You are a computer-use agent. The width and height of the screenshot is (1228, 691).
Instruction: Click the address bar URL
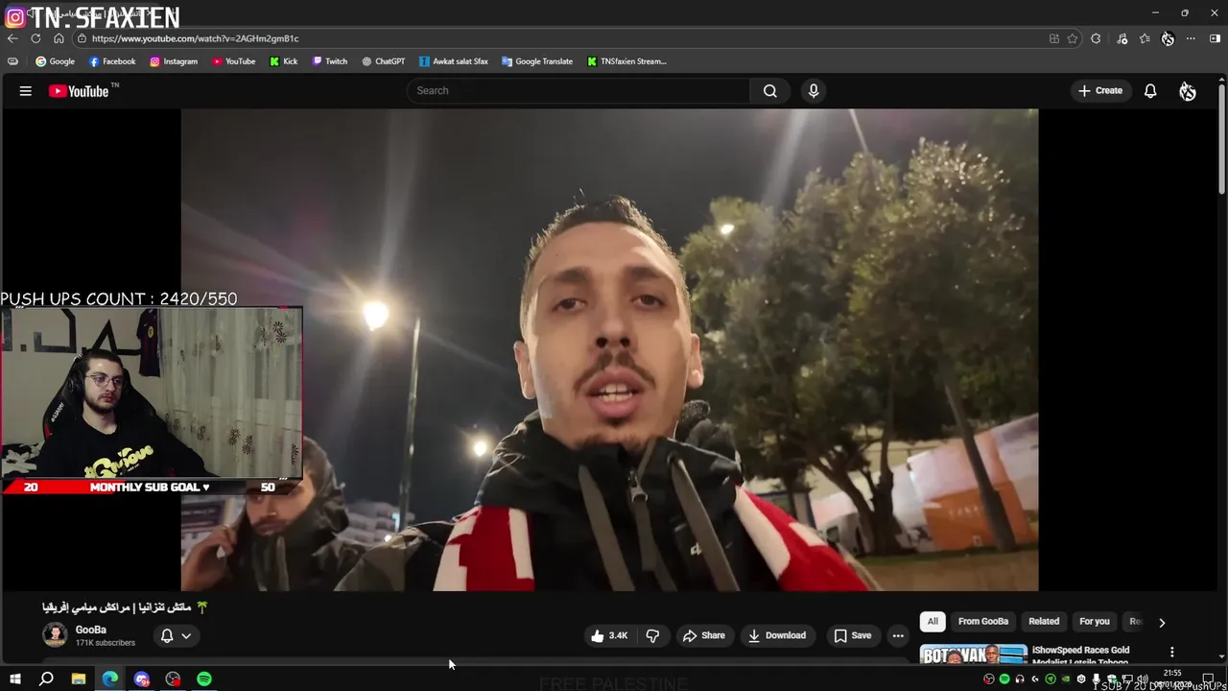pos(195,38)
